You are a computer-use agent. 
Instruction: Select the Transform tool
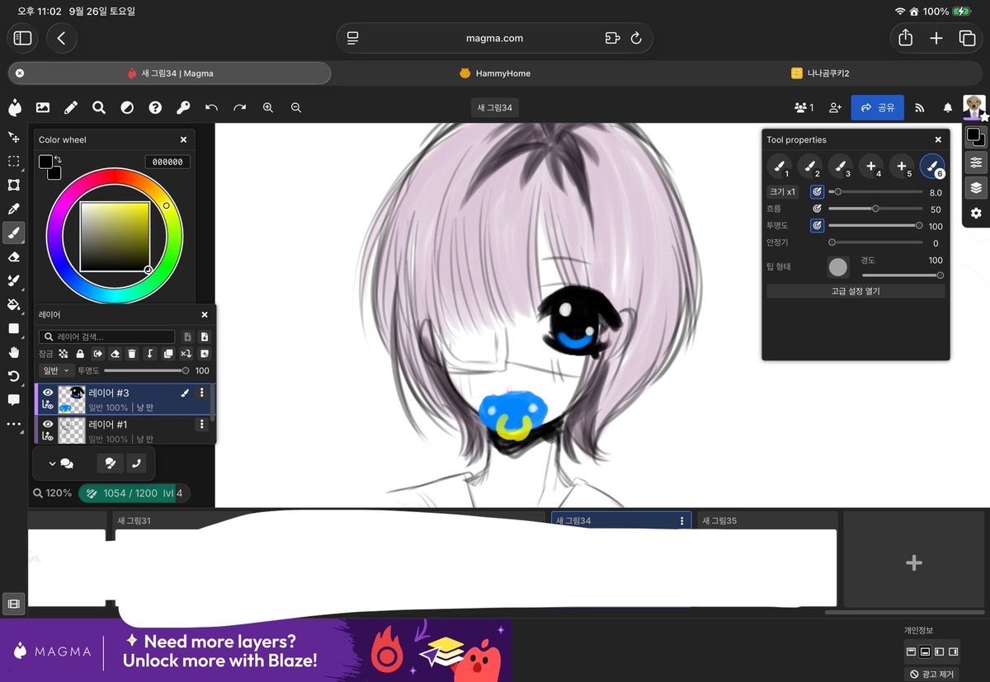tap(13, 185)
